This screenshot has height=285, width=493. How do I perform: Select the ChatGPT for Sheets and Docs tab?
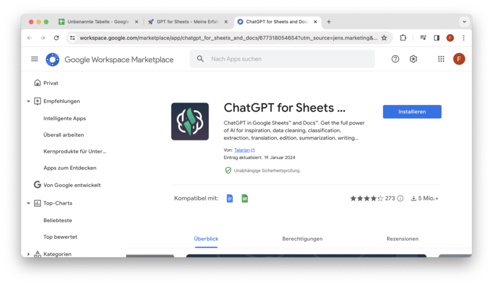click(x=278, y=22)
